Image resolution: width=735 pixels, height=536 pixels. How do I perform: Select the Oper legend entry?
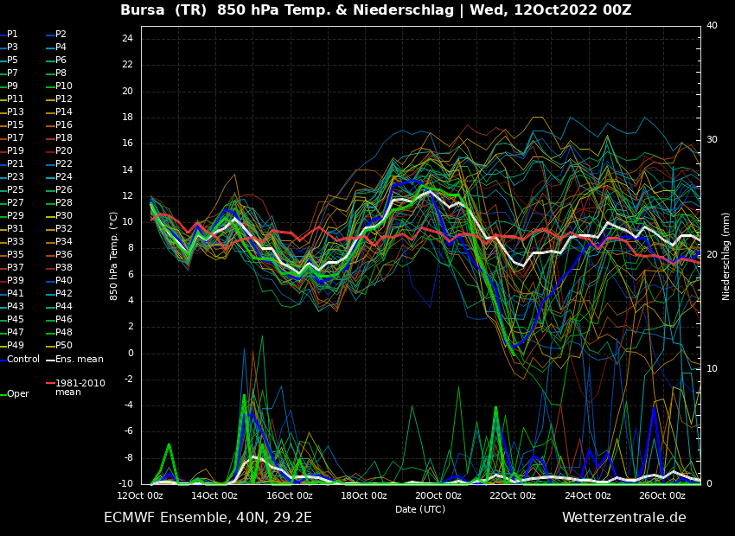point(15,393)
